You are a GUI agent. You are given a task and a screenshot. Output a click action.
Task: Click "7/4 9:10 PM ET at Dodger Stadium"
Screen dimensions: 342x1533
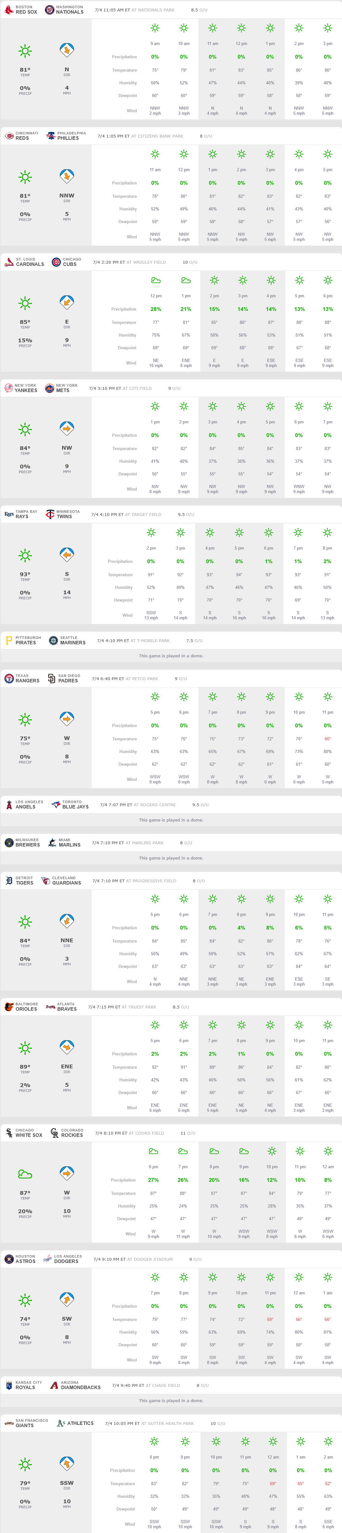coord(133,1260)
